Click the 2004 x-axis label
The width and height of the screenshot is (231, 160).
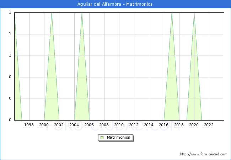pos(74,125)
